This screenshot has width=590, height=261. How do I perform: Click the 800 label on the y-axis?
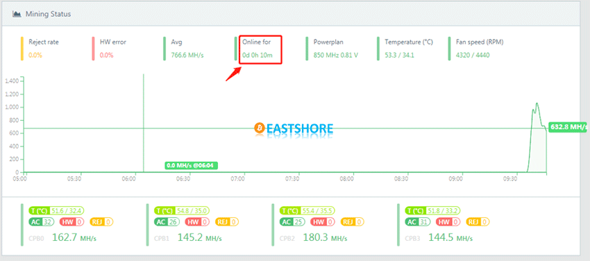[x=15, y=120]
